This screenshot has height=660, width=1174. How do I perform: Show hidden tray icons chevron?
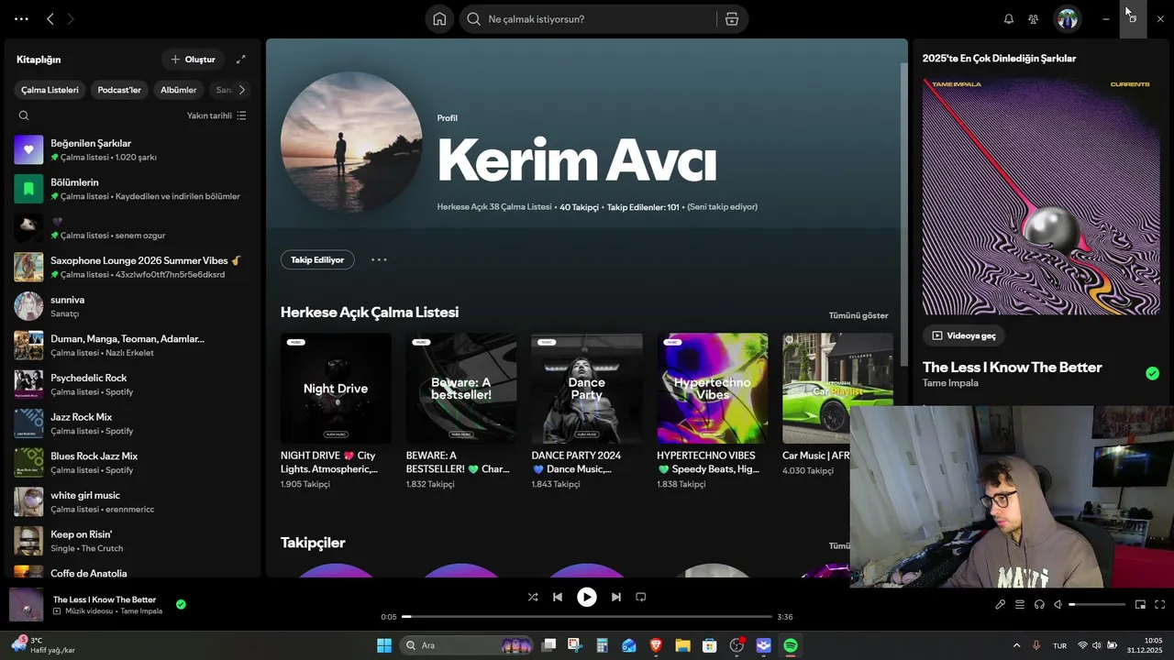tap(1016, 645)
